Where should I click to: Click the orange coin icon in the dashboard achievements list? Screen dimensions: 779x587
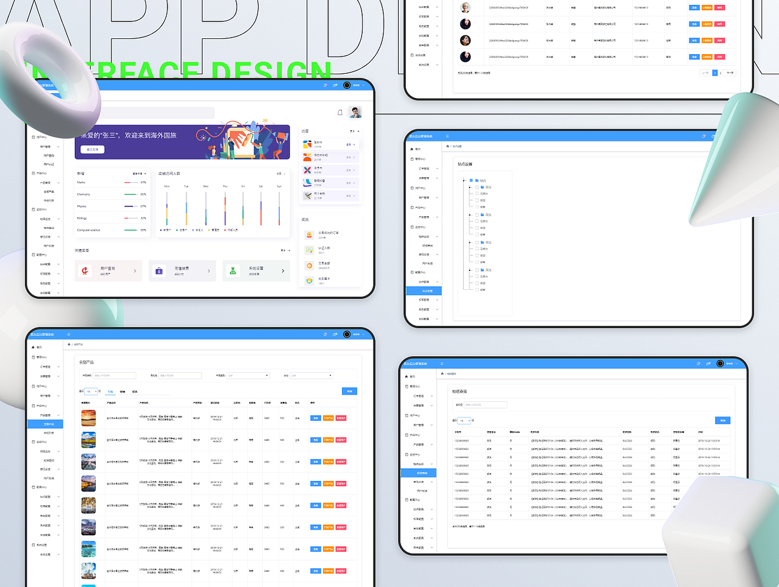click(x=309, y=265)
